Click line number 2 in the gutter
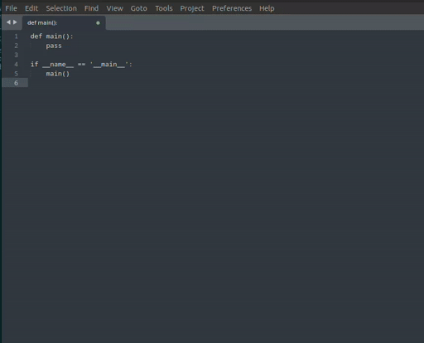Image resolution: width=424 pixels, height=343 pixels. 16,46
